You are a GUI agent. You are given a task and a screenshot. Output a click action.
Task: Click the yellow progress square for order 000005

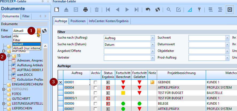[x=123, y=93]
